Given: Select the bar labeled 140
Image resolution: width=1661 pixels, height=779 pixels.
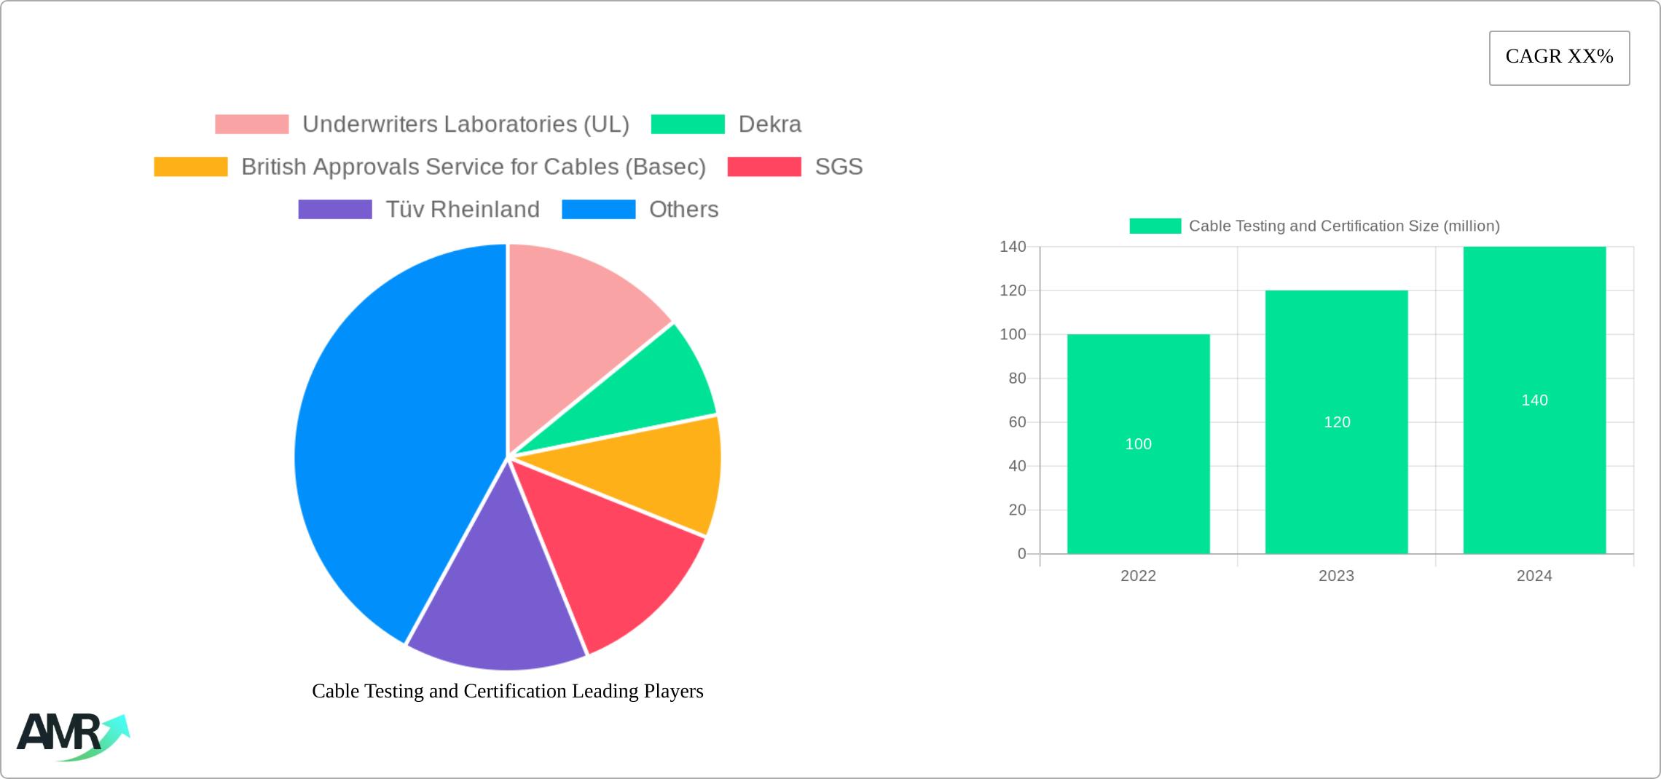Looking at the screenshot, I should [1534, 400].
